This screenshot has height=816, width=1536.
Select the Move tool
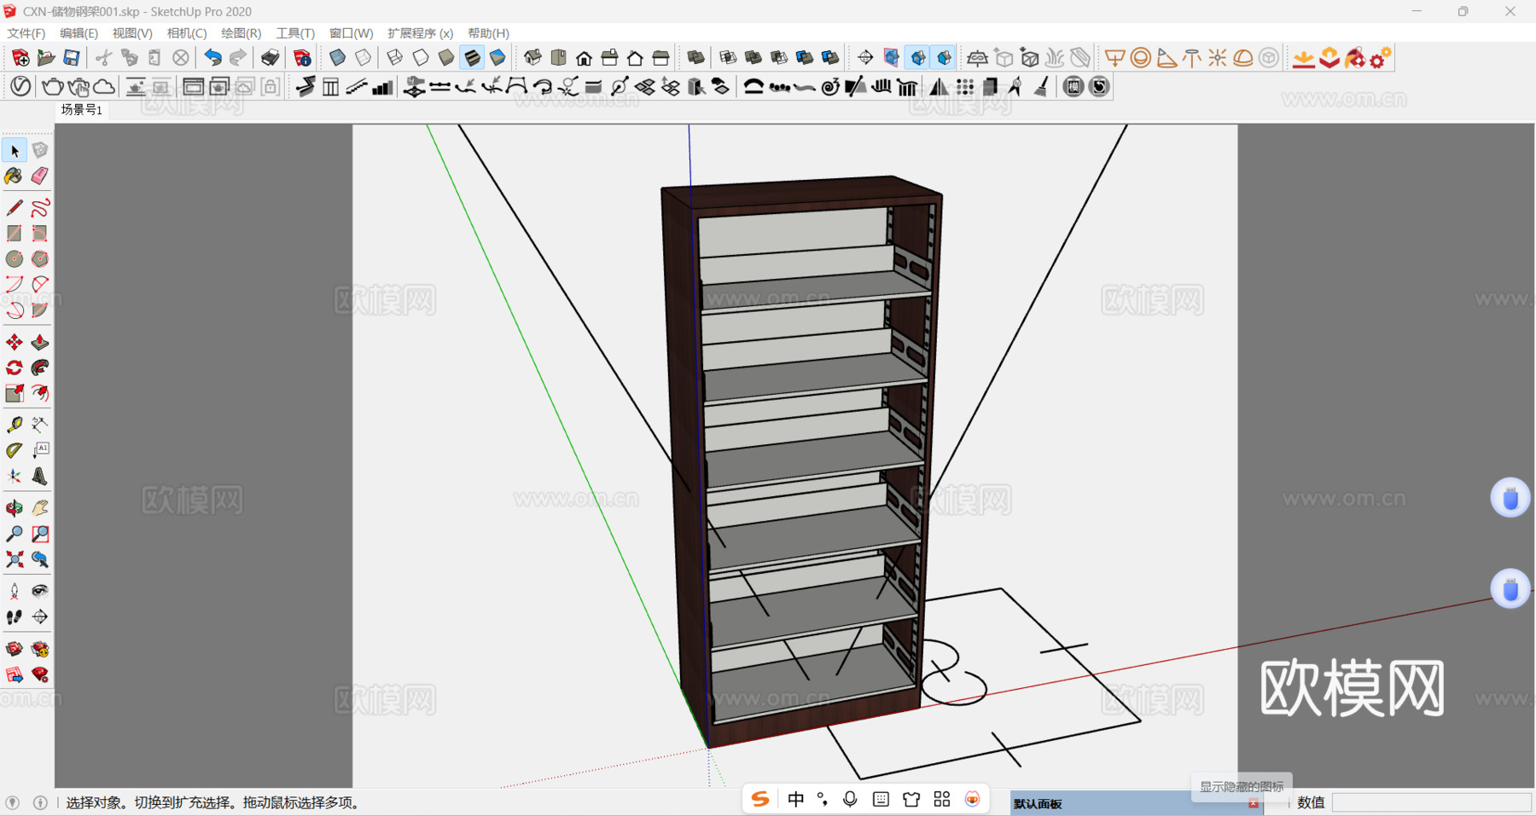click(x=15, y=343)
